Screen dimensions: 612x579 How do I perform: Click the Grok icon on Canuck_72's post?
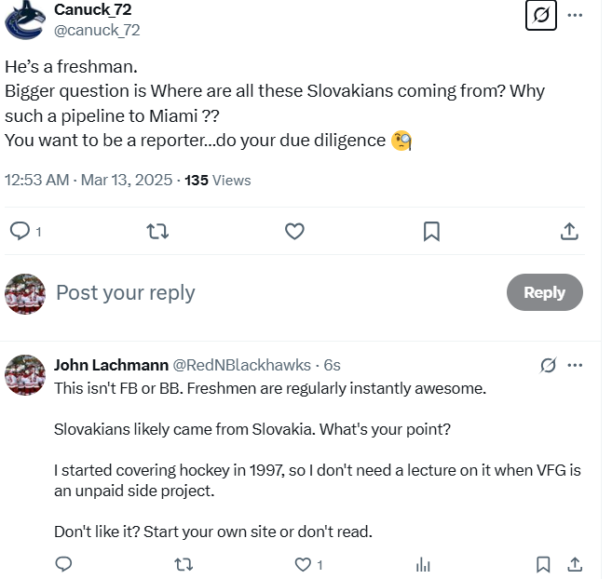[540, 16]
